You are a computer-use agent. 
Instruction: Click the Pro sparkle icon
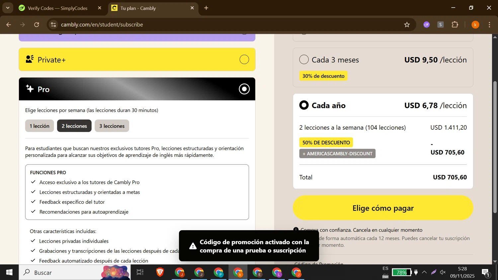pyautogui.click(x=30, y=89)
